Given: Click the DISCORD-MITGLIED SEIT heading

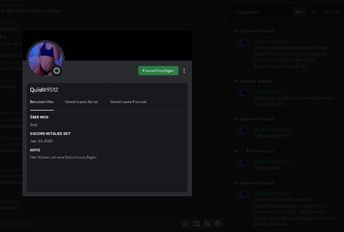Looking at the screenshot, I should (x=50, y=134).
